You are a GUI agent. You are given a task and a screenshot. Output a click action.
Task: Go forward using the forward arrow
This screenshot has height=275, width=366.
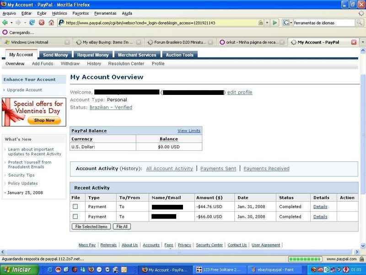point(18,22)
